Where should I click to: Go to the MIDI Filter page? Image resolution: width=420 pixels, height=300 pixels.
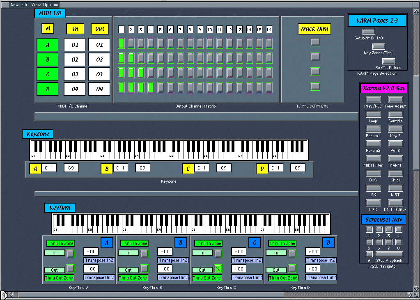[373, 158]
